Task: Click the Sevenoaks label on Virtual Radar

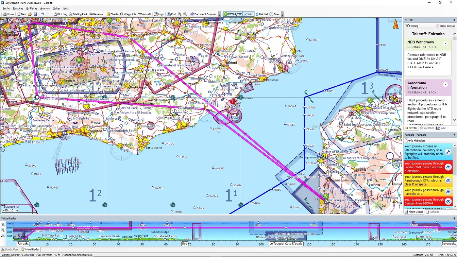Action: point(448,244)
